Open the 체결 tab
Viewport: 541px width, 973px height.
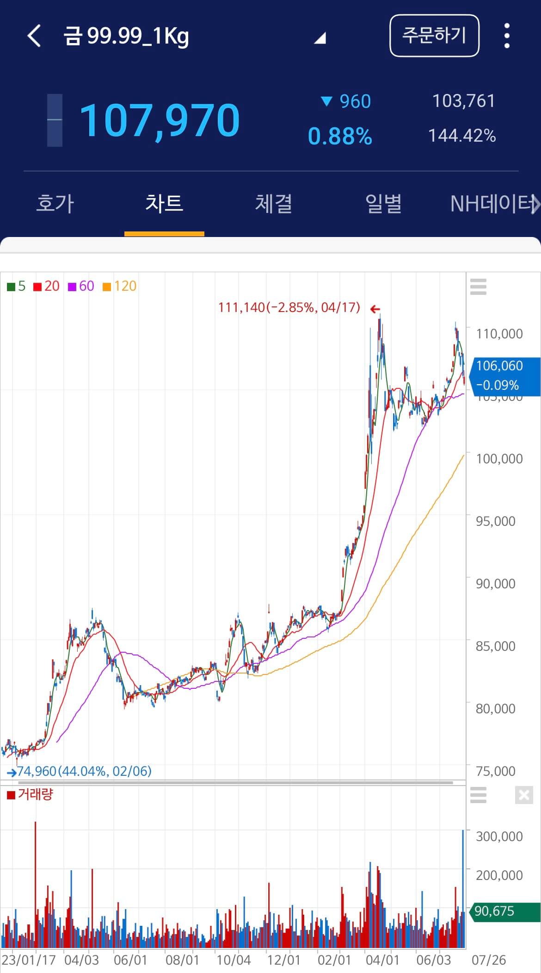point(273,204)
